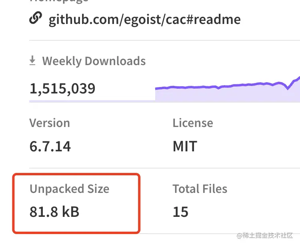Click the MIT license value
The image size is (300, 246).
click(x=185, y=146)
